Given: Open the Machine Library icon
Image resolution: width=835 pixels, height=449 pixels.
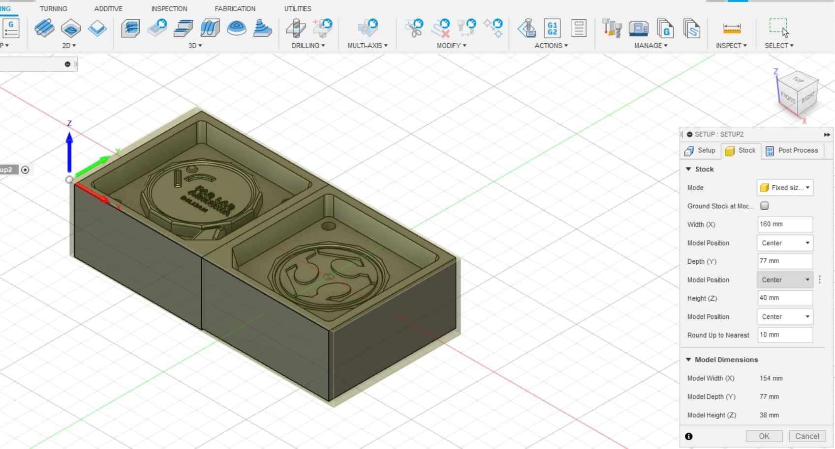Looking at the screenshot, I should [639, 28].
